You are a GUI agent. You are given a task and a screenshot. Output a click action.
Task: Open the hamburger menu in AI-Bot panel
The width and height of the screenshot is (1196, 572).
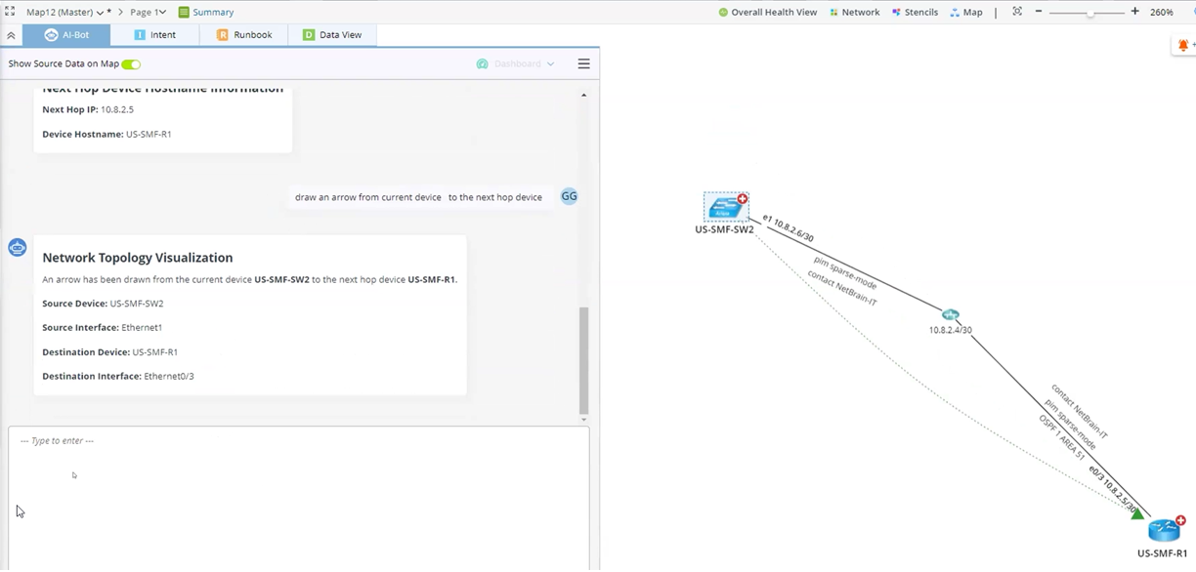coord(583,64)
